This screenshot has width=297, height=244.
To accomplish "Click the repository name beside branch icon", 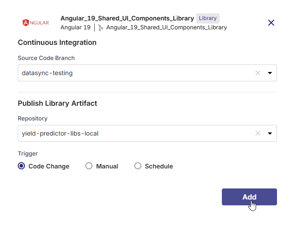I will tap(166, 28).
